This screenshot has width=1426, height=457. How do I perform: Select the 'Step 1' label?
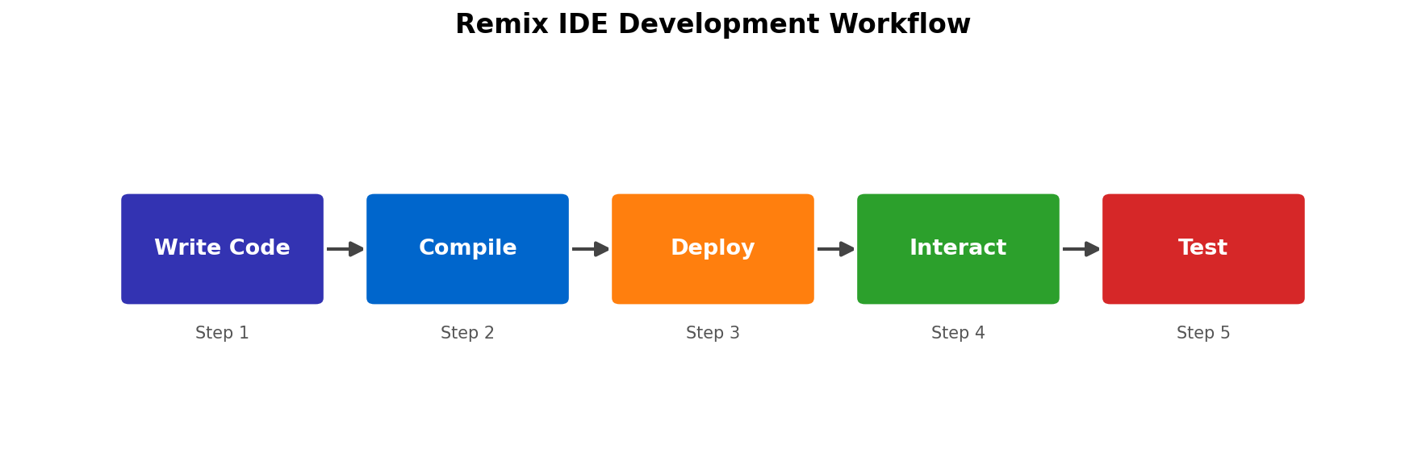pos(222,333)
